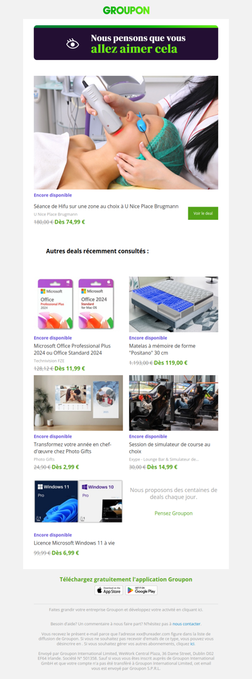252x679 pixels.
Task: Click the "Voir le deal" button
Action: [x=203, y=213]
